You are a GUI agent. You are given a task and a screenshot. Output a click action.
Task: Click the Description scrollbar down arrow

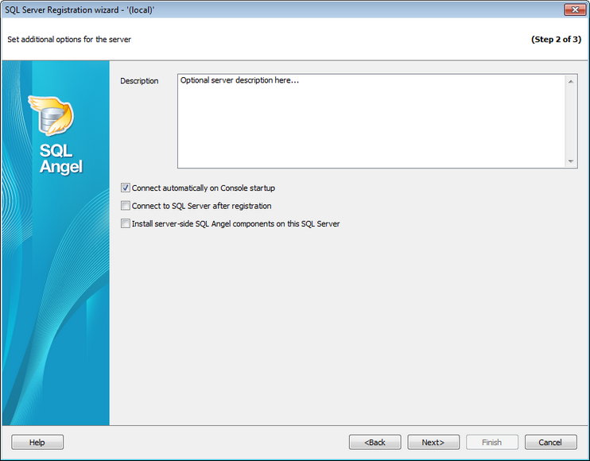(x=571, y=161)
